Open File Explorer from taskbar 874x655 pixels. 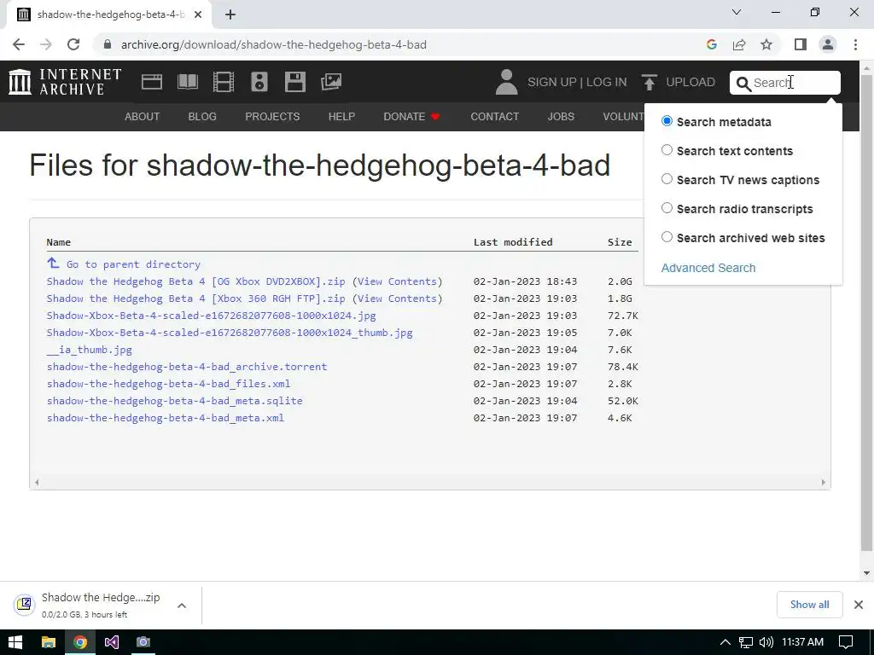(x=49, y=642)
